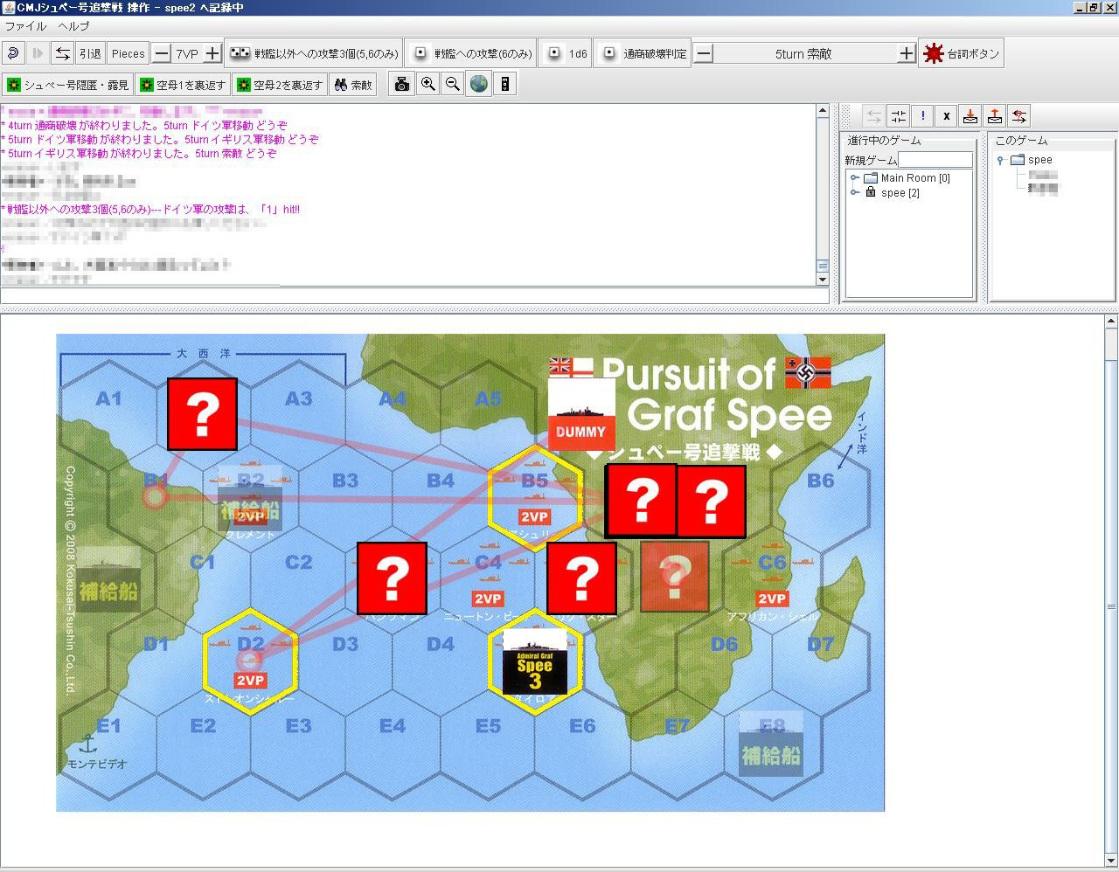Viewport: 1119px width, 872px height.
Task: Increase the VP counter with plus
Action: [x=212, y=53]
